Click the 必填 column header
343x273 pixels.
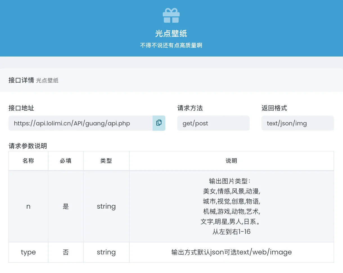pos(66,161)
